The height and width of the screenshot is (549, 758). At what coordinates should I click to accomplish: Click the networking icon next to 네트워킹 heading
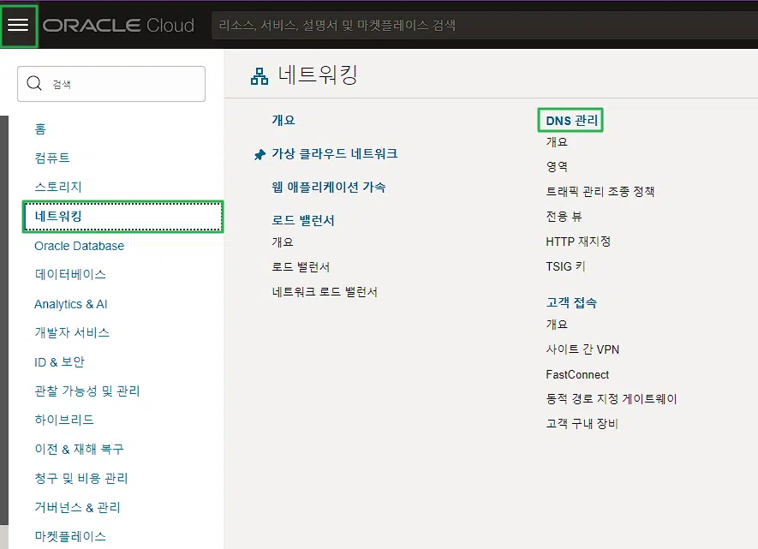click(260, 76)
